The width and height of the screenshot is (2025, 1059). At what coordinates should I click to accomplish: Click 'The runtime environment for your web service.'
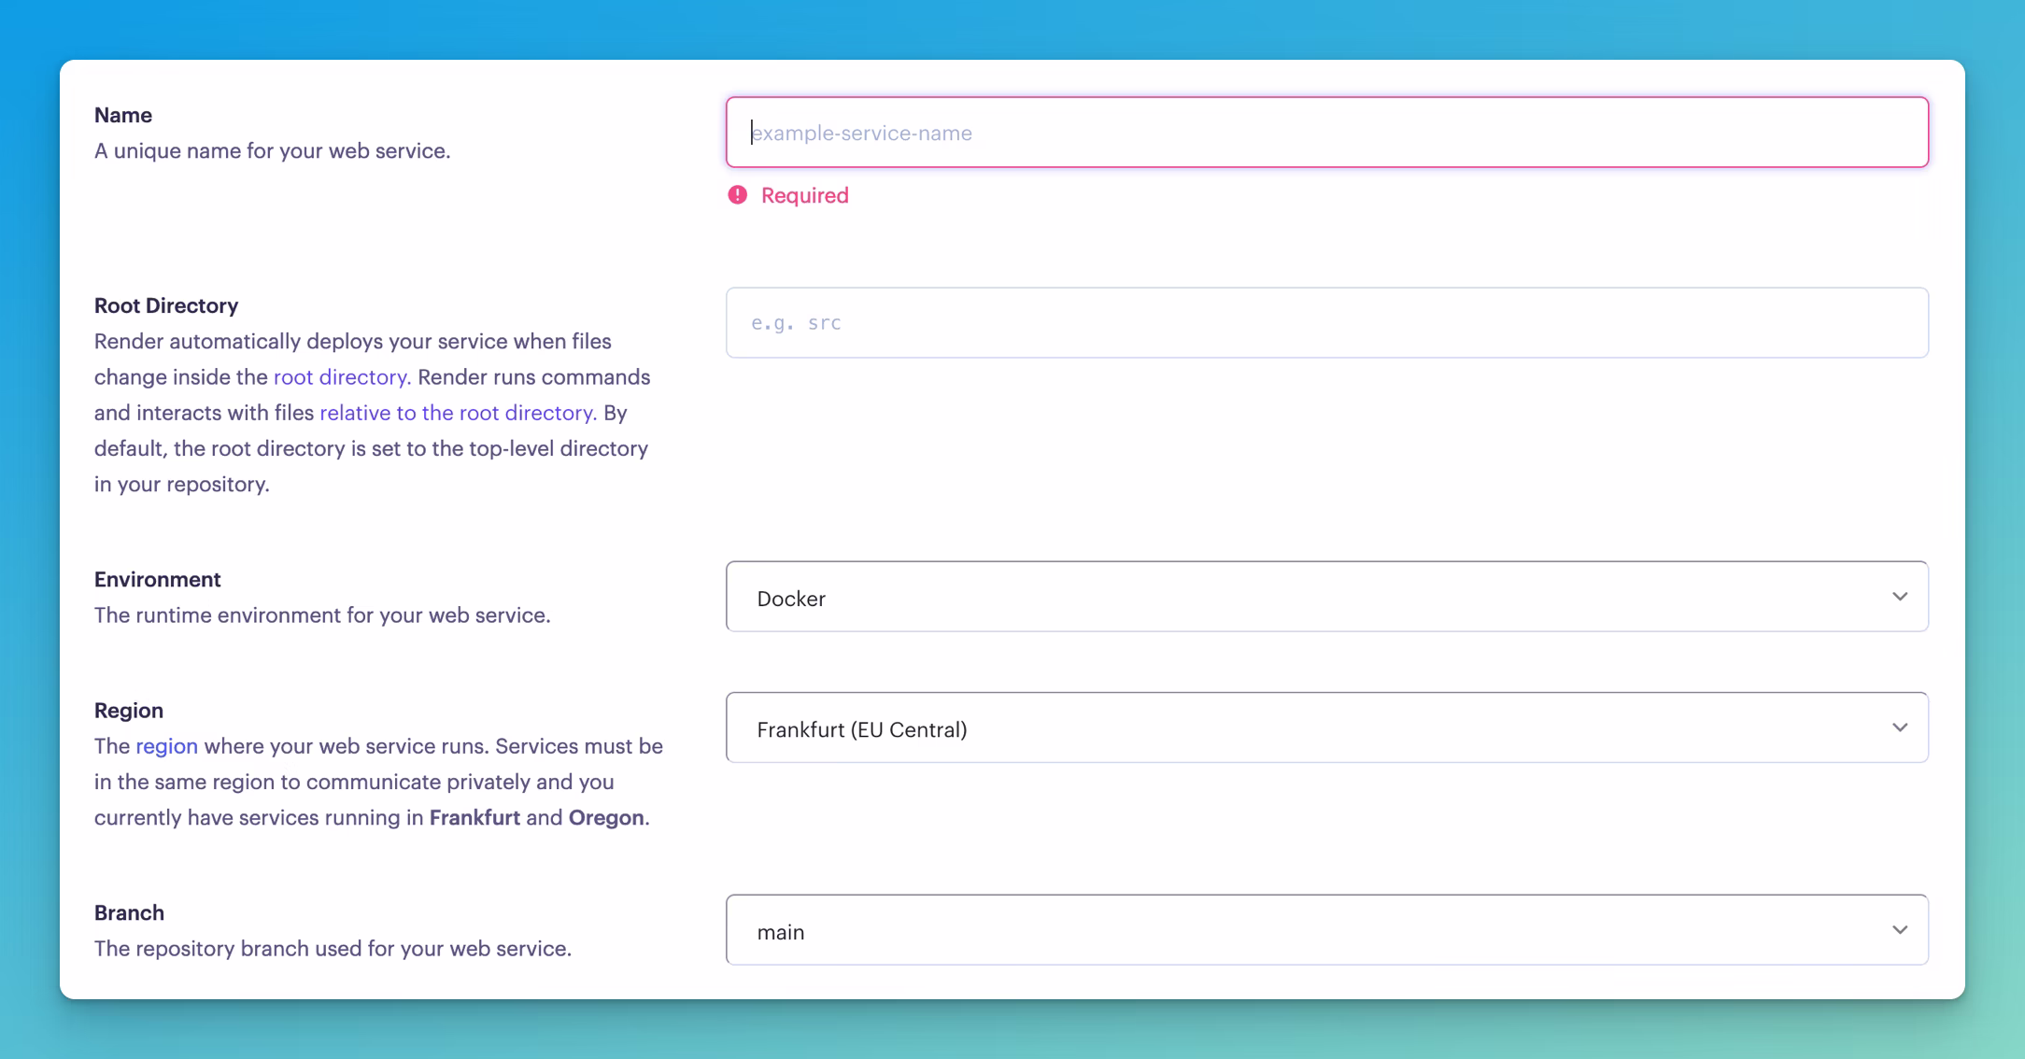[x=322, y=615]
